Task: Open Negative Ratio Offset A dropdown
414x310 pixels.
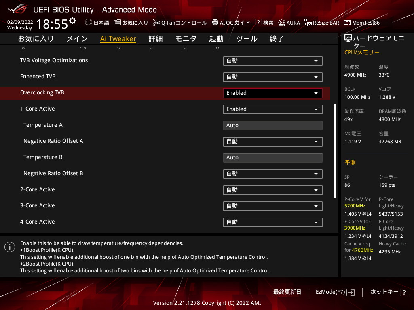Action: point(273,142)
